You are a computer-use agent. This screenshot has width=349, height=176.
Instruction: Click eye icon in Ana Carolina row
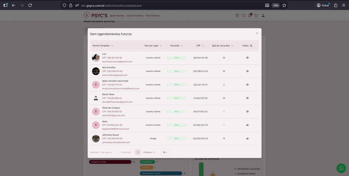pyautogui.click(x=247, y=71)
